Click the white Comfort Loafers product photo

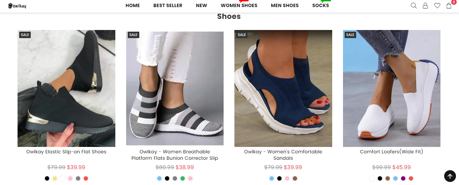point(392,88)
